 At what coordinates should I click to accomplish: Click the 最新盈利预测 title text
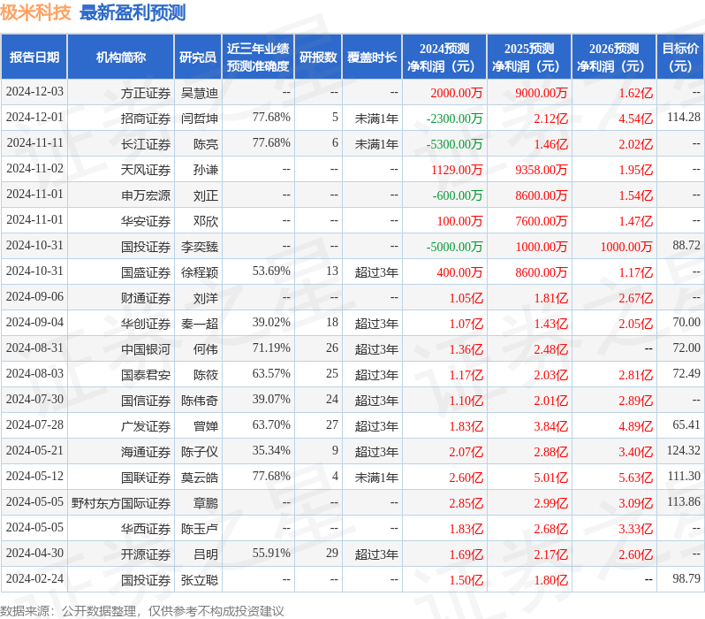tap(133, 12)
